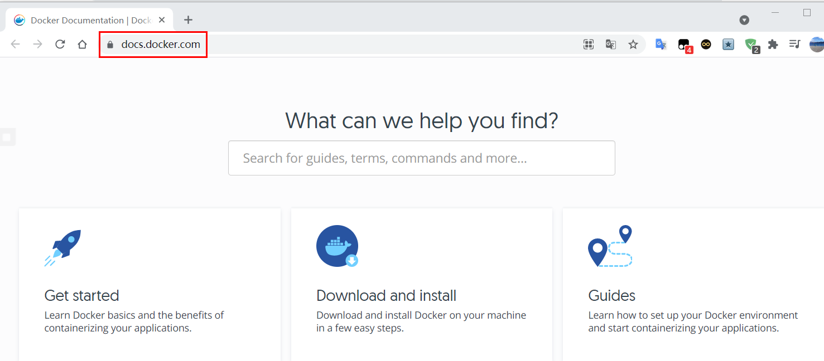
Task: Open the Google Translate extension
Action: click(x=661, y=45)
